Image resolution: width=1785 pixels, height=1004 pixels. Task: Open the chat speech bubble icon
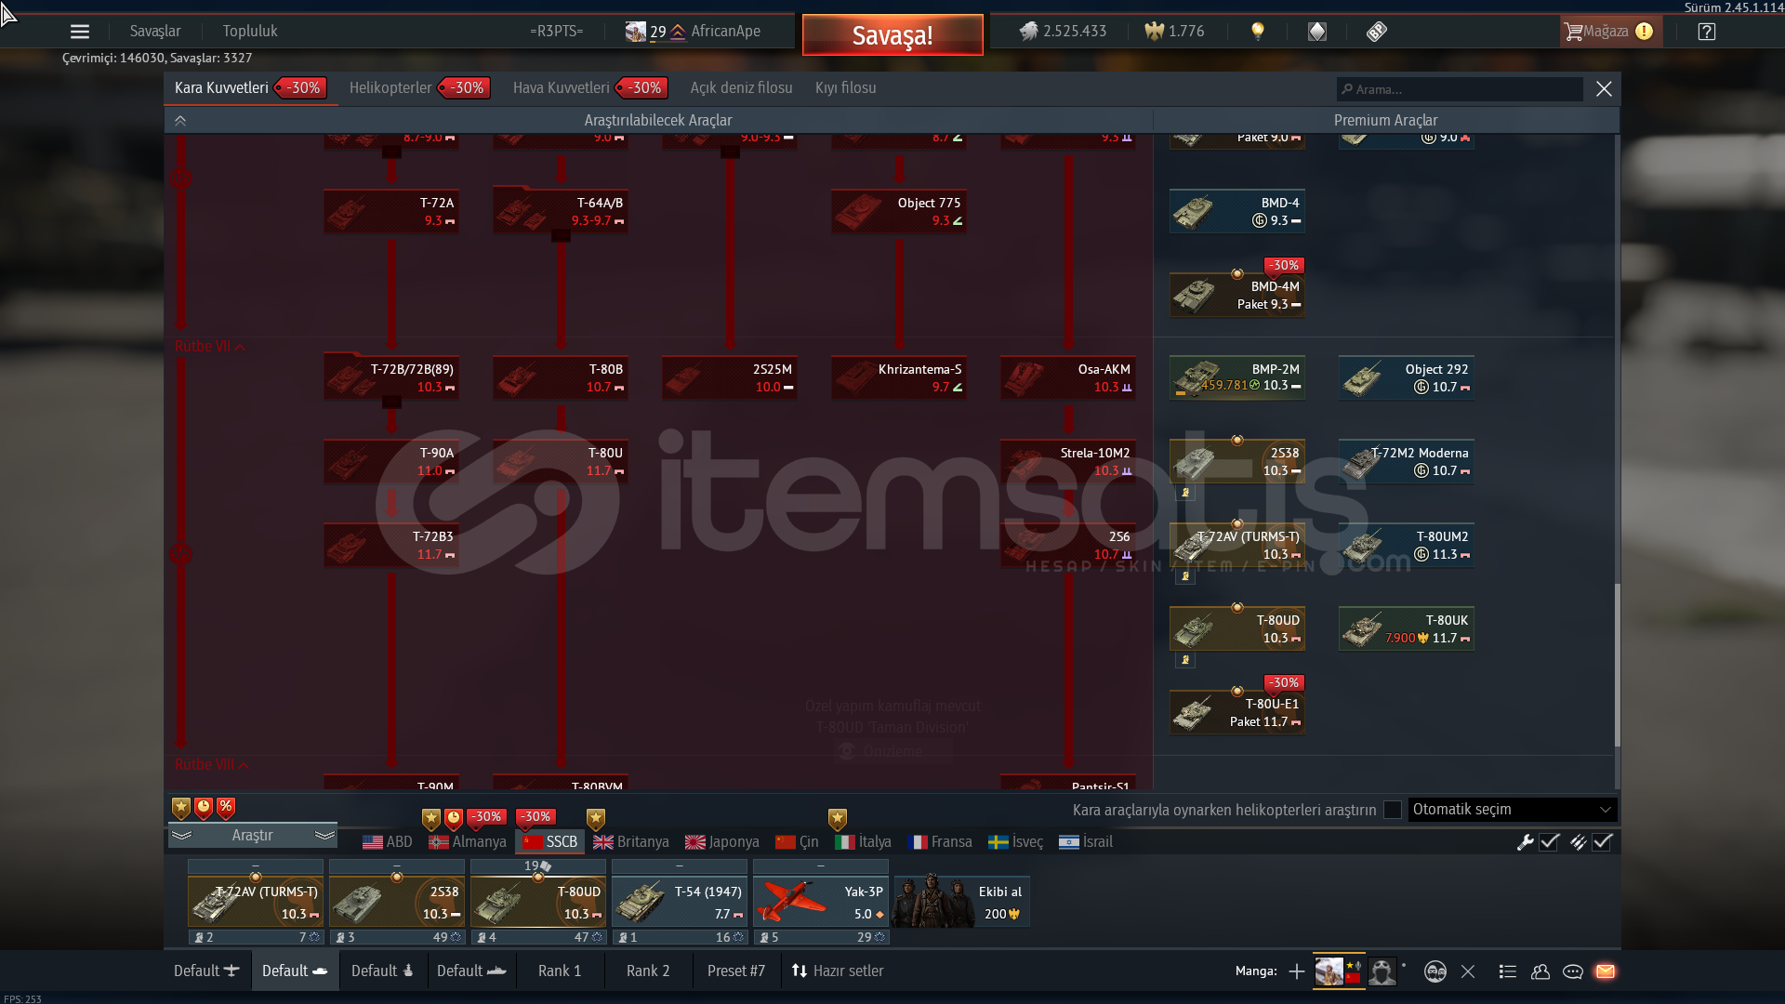click(1573, 971)
